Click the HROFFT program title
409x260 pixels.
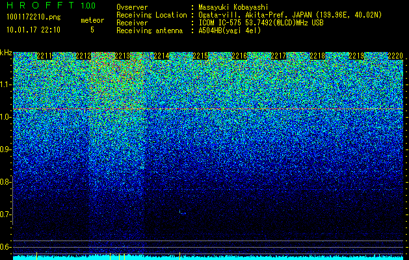pyautogui.click(x=41, y=5)
